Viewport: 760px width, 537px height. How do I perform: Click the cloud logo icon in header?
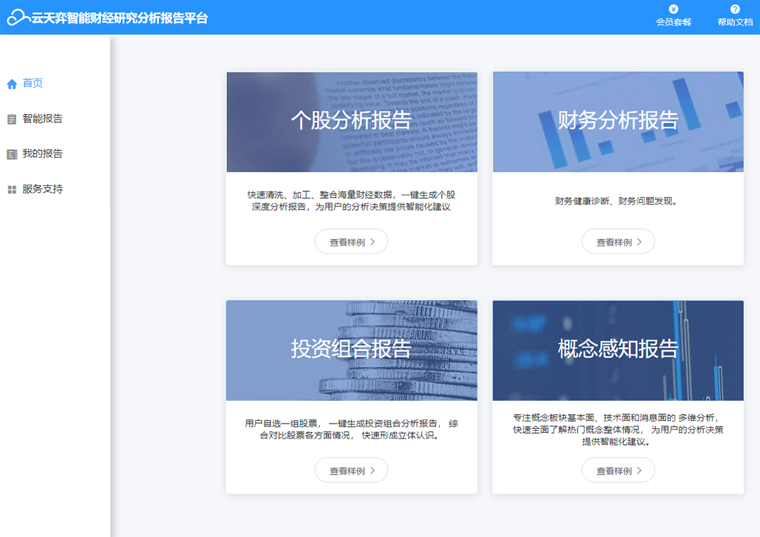[18, 18]
